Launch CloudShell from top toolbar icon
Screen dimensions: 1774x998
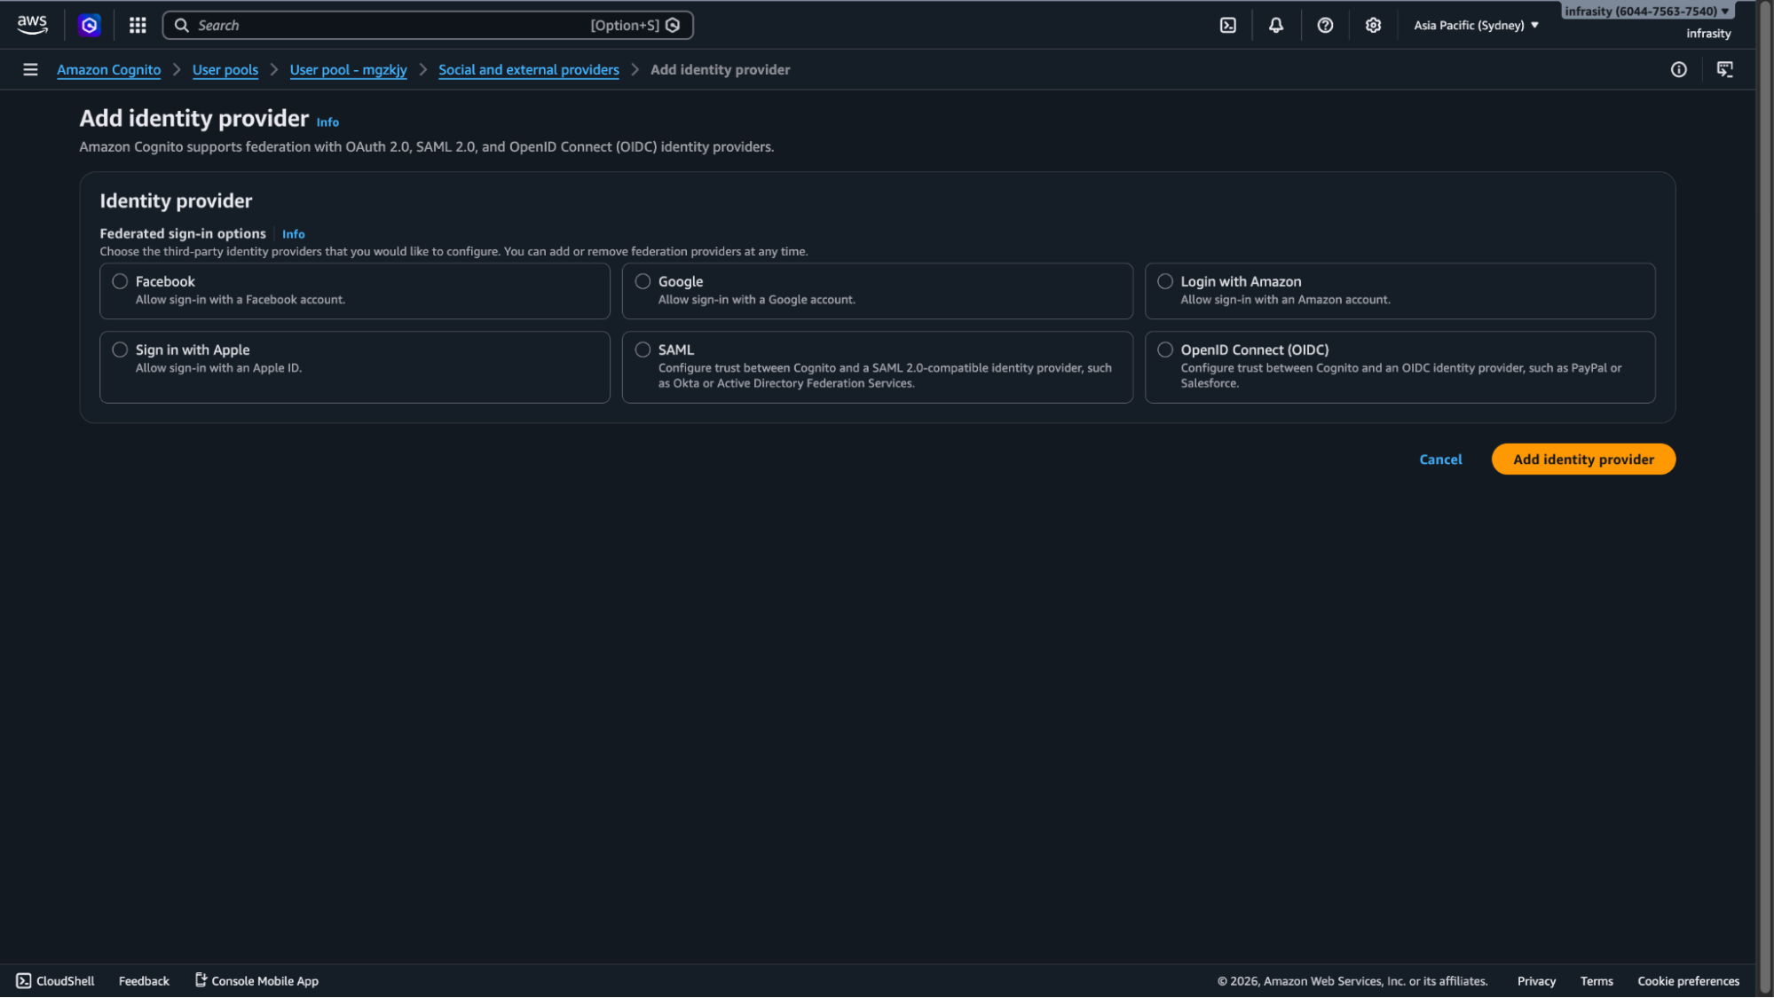pyautogui.click(x=1227, y=25)
